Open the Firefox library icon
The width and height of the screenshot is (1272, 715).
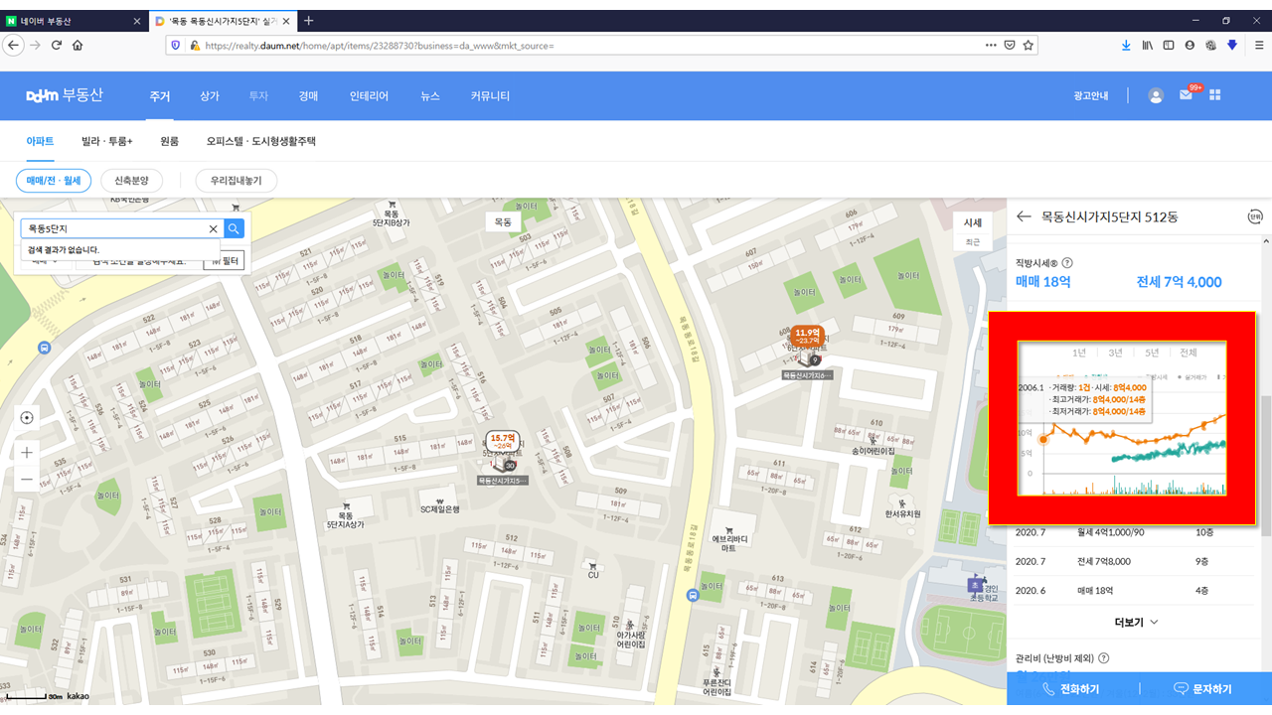tap(1148, 45)
